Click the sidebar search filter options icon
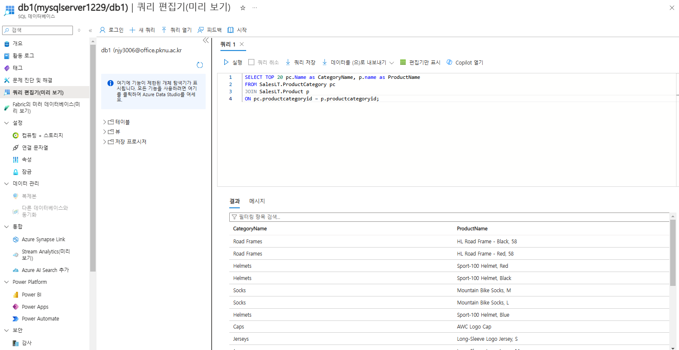The width and height of the screenshot is (679, 350). (79, 30)
